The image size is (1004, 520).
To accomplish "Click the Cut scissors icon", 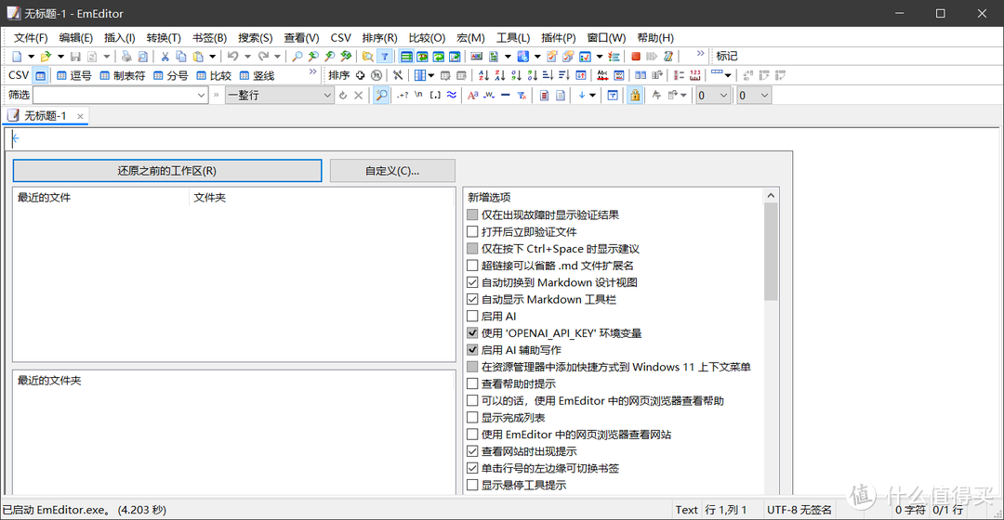I will [x=165, y=57].
